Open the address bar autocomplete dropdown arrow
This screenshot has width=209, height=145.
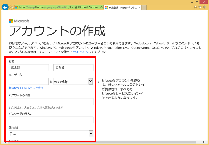pos(72,7)
